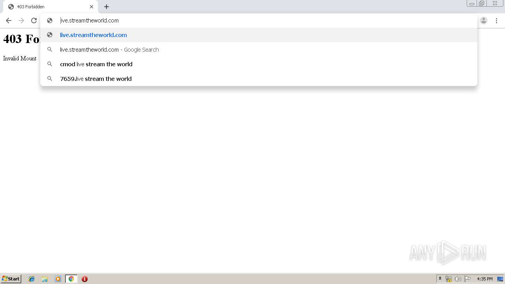Restore down the Chrome window
Viewport: 505px width, 284px height.
point(482,4)
